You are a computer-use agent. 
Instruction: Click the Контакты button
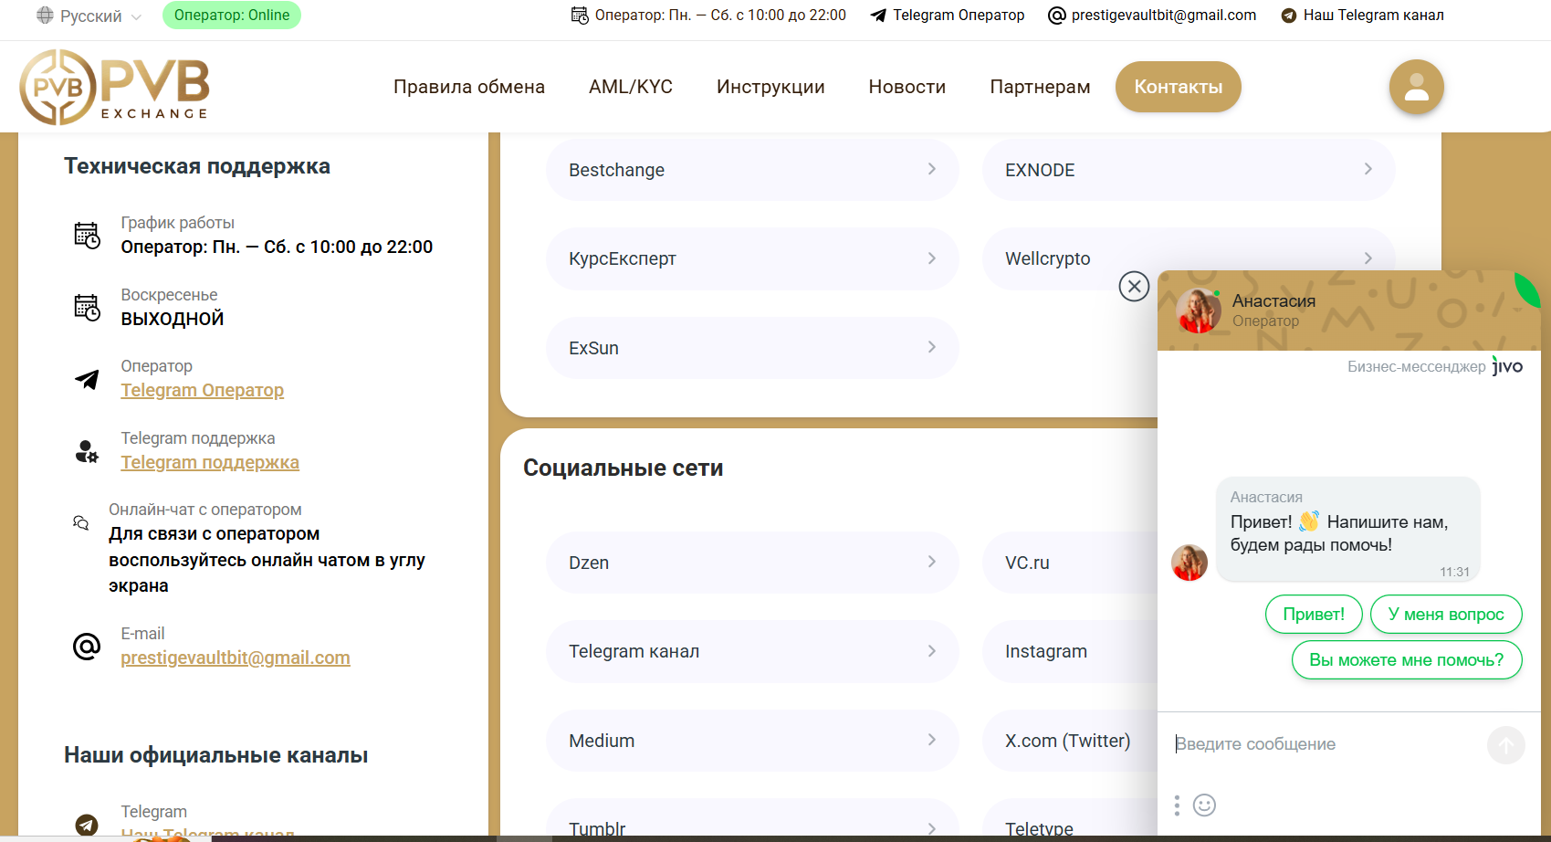pos(1179,87)
